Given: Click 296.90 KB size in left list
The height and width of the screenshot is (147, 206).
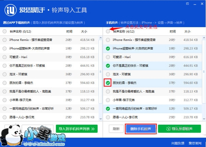Looking at the screenshot, I should point(87,74).
